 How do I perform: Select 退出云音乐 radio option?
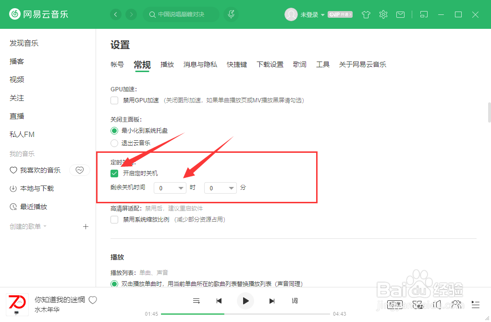click(114, 143)
